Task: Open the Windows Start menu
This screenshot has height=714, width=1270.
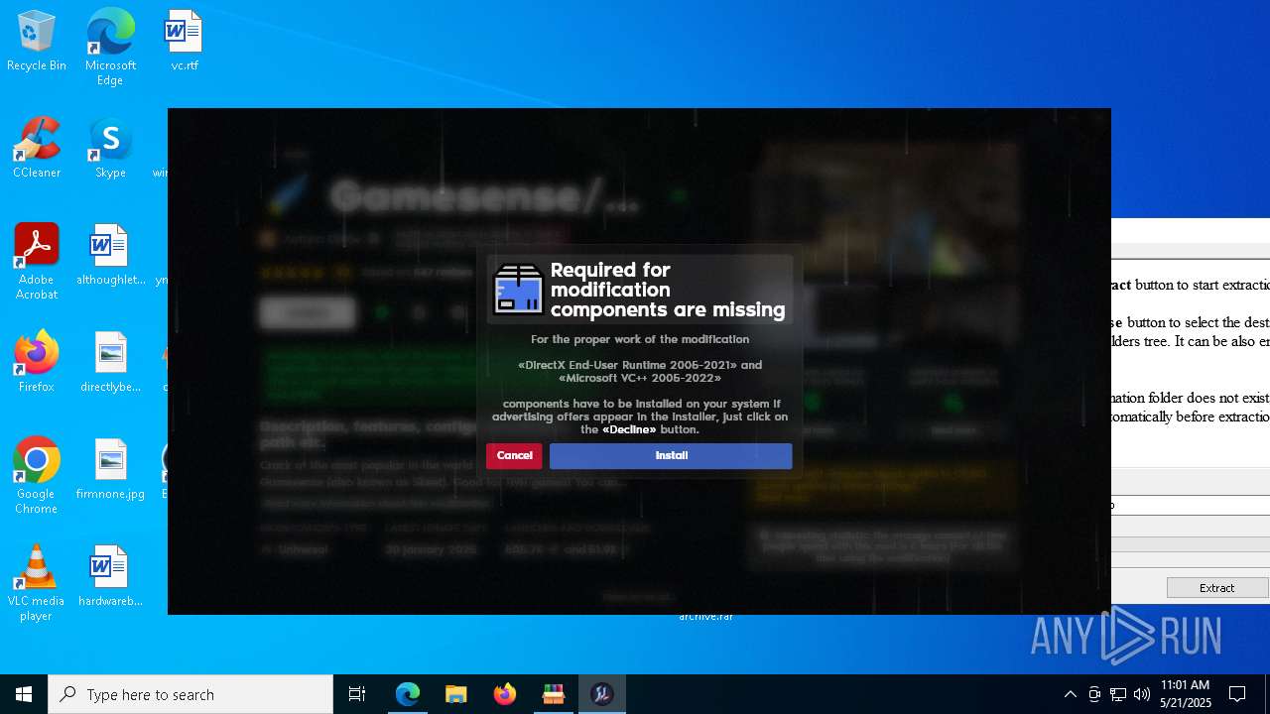Action: 24,694
